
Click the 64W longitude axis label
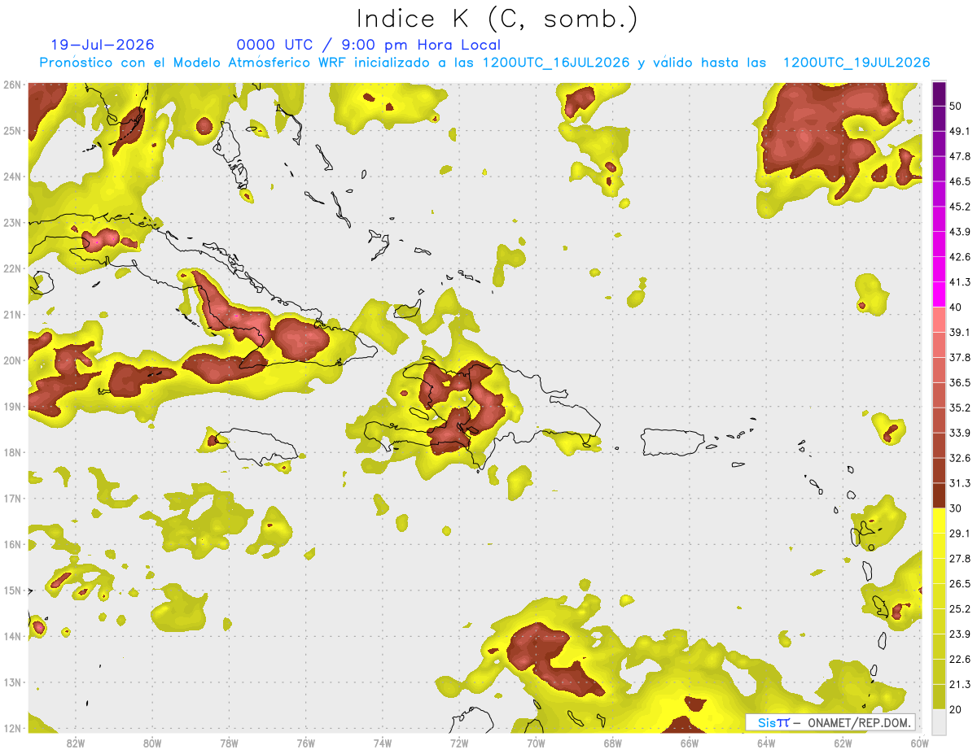766,743
